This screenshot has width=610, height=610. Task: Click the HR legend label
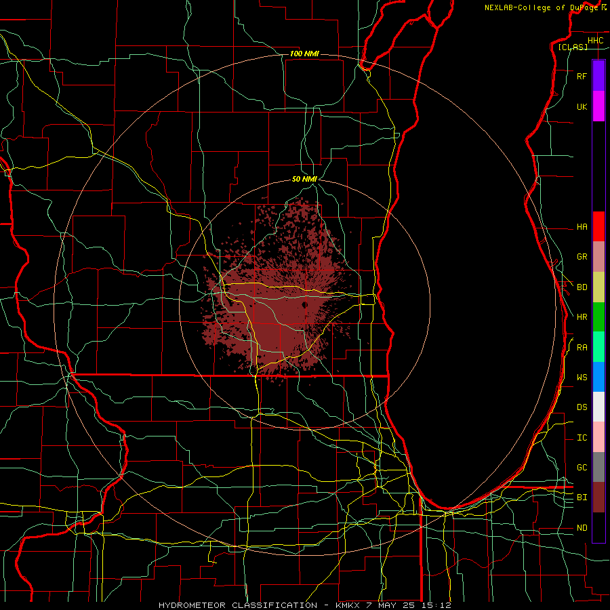point(582,317)
